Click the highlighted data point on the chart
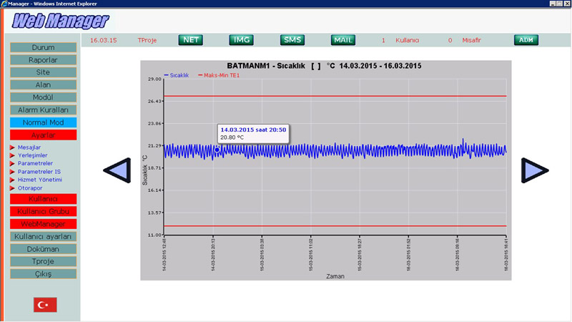 pos(217,150)
